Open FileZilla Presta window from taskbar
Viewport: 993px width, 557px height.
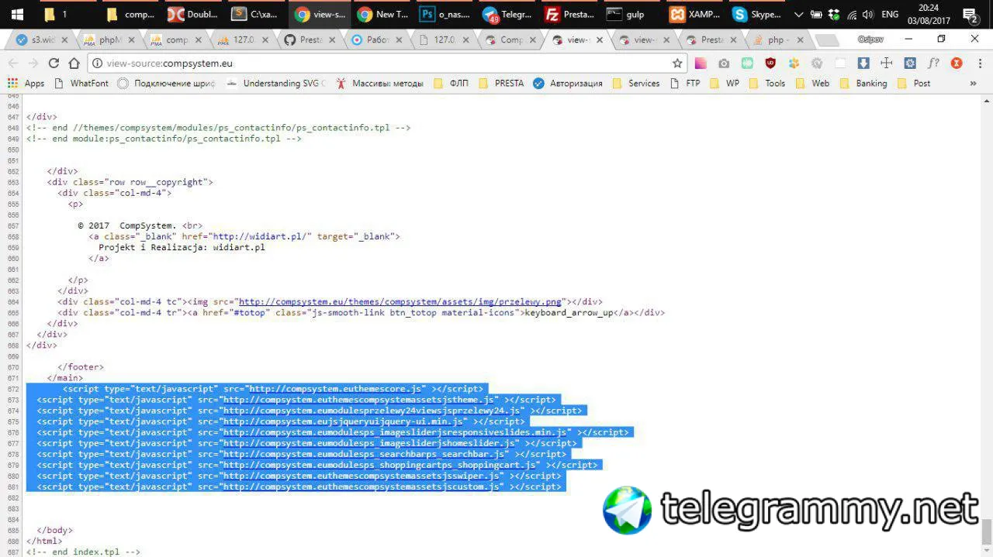(x=570, y=14)
